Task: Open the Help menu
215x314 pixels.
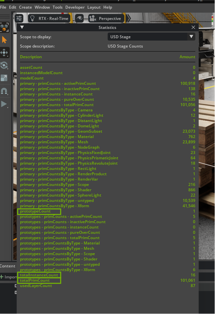Action: (108, 7)
